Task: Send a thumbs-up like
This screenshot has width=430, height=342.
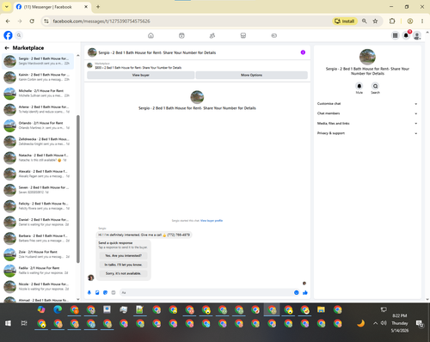Action: (305, 292)
